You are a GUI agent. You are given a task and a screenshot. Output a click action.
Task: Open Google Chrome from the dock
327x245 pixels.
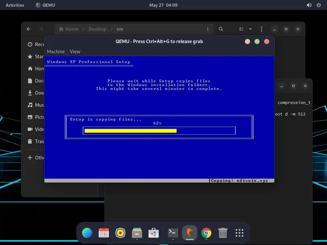pos(206,233)
